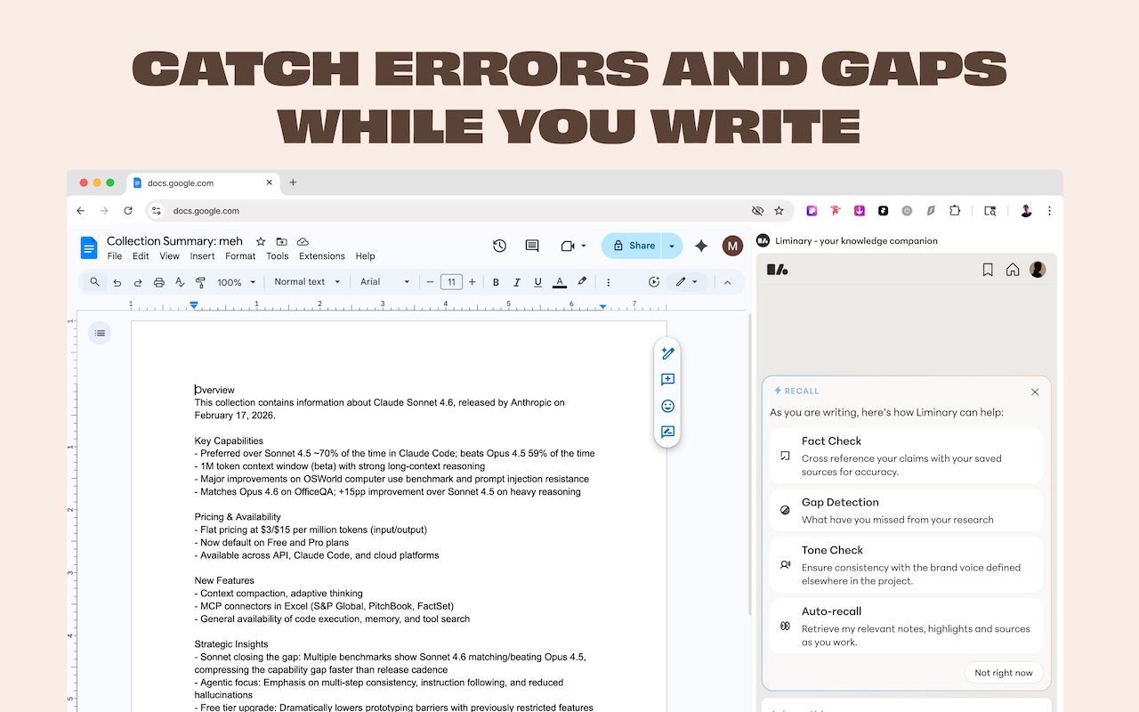Click the magic pen floating side button

coord(667,353)
